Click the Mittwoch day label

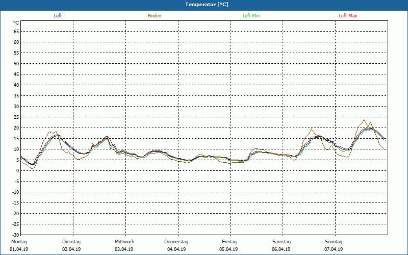124,242
